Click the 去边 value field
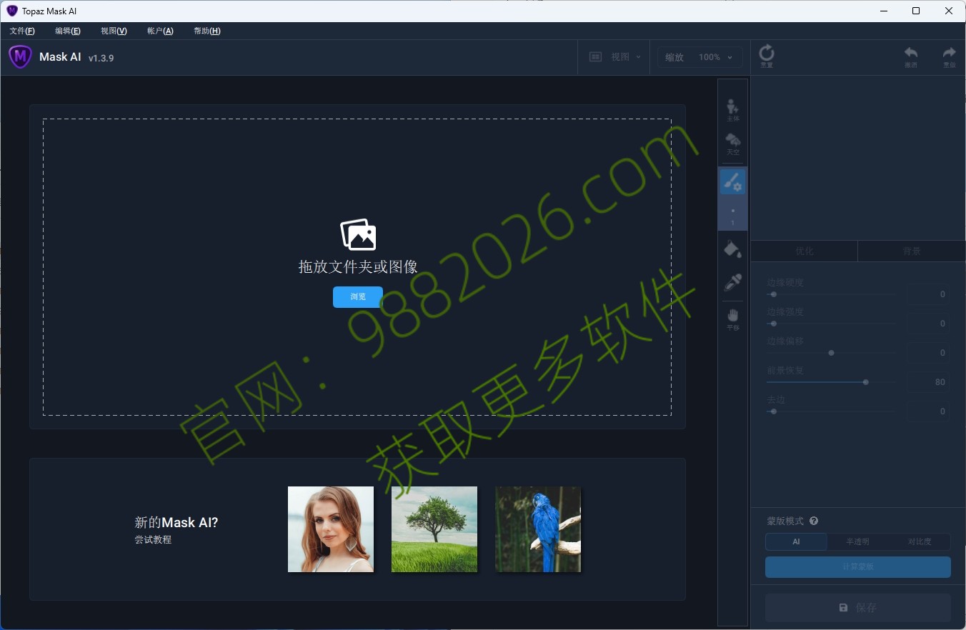 (x=928, y=411)
